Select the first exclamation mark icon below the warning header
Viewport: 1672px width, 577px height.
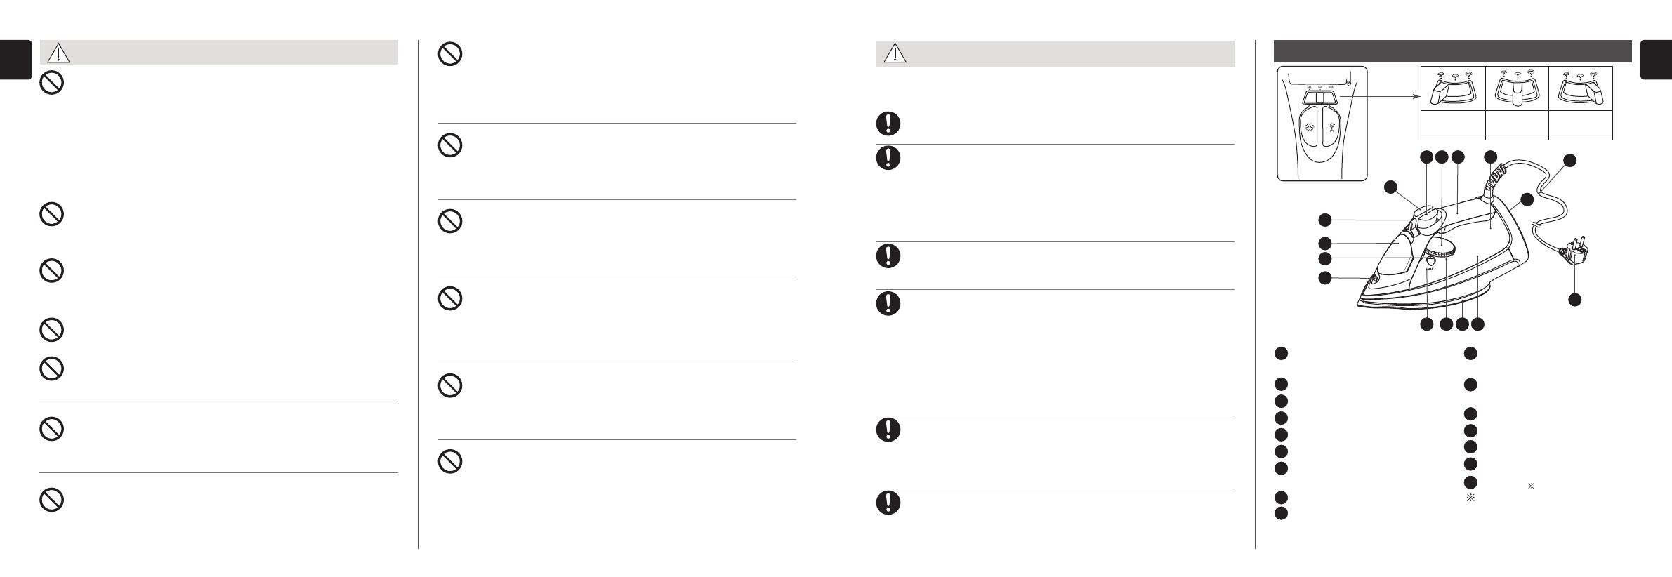[x=888, y=124]
